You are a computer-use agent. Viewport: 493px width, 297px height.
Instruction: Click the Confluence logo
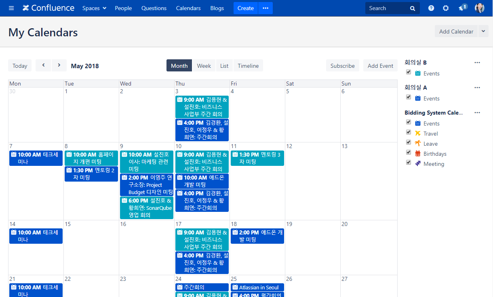(48, 8)
